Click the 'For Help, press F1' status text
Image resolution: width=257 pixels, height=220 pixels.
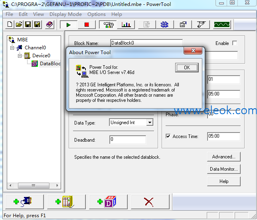(x=25, y=216)
